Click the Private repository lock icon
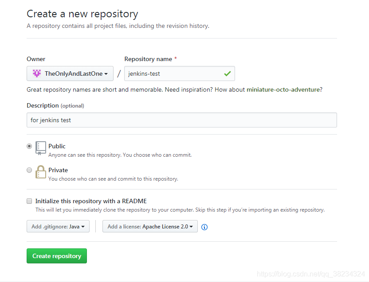The width and height of the screenshot is (369, 282). click(41, 172)
